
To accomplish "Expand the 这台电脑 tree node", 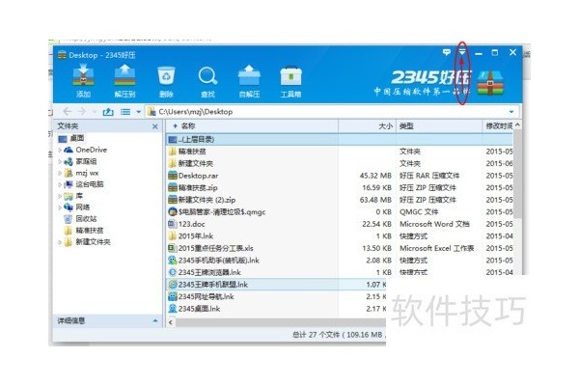I will (60, 184).
